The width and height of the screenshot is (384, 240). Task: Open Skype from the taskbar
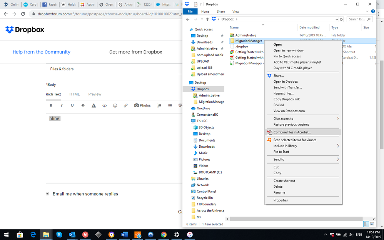point(59,234)
